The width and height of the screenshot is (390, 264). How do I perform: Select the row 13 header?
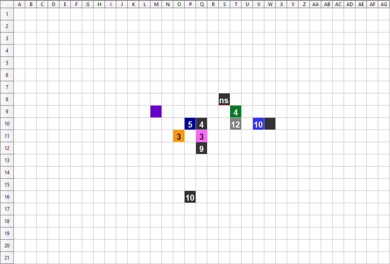point(7,160)
